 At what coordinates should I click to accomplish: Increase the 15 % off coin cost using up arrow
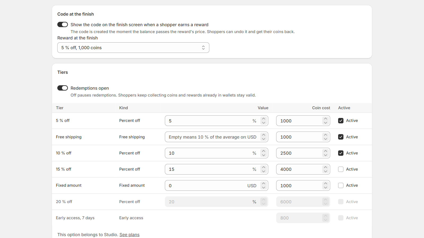pyautogui.click(x=325, y=167)
